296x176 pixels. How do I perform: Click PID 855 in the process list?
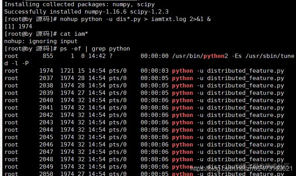point(48,56)
